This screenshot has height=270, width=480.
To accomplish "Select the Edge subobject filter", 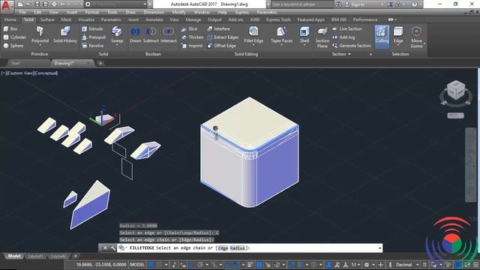I will point(398,35).
